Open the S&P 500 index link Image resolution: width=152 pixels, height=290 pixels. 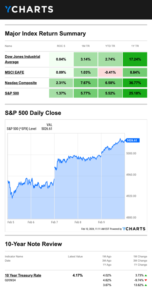(x=12, y=93)
